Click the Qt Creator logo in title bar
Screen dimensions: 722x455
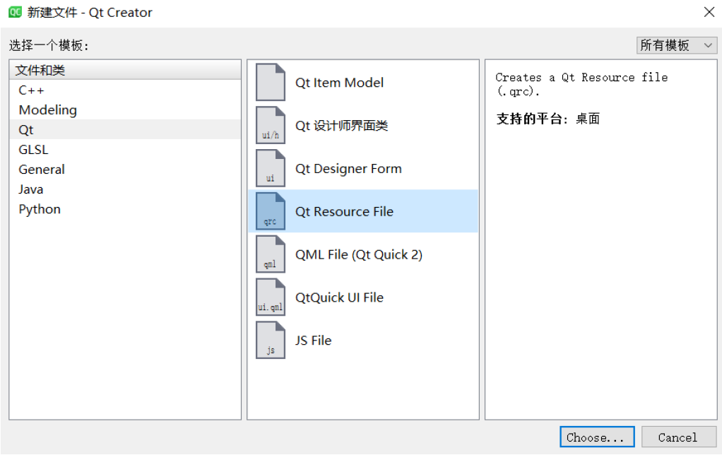coord(16,12)
